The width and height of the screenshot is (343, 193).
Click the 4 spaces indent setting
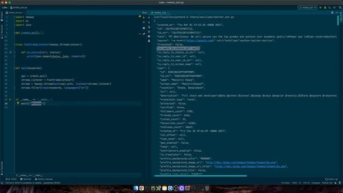coord(316,183)
